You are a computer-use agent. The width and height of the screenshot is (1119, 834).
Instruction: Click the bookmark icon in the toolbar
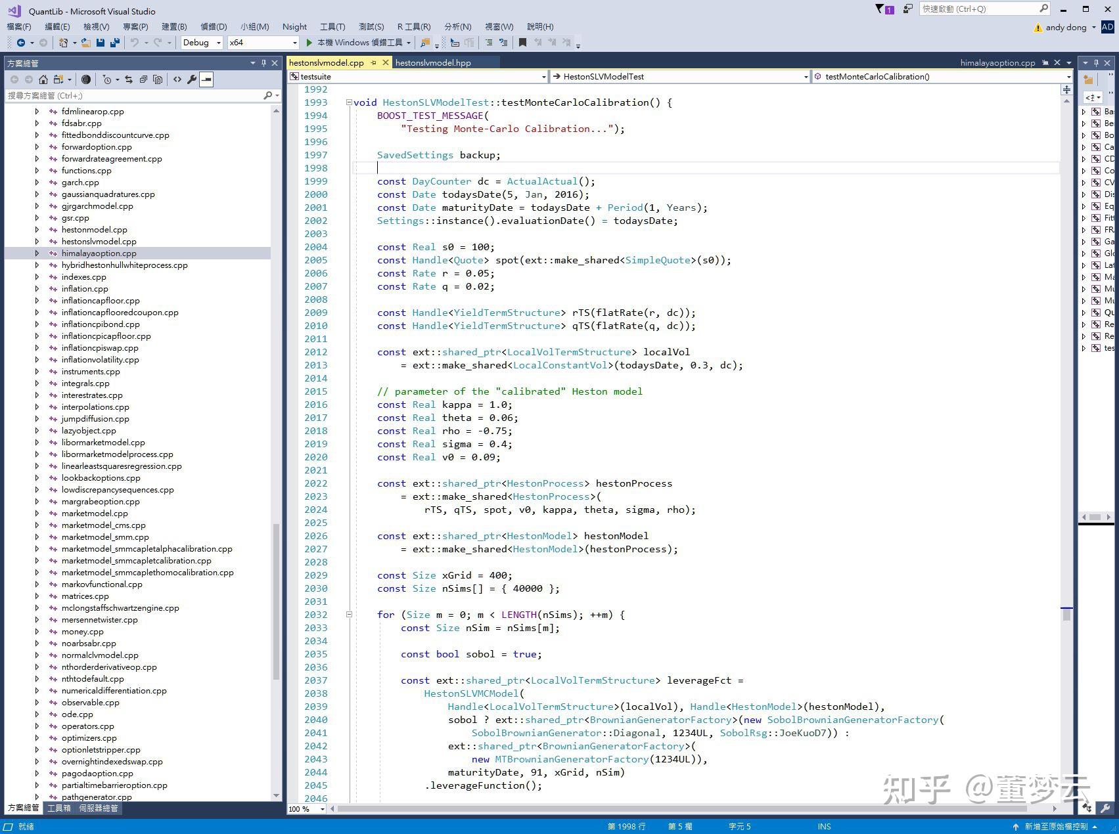522,43
